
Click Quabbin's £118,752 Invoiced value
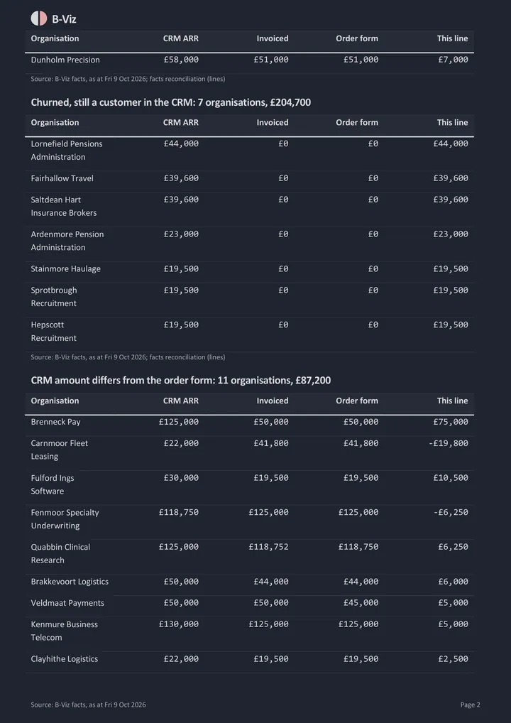(x=269, y=547)
